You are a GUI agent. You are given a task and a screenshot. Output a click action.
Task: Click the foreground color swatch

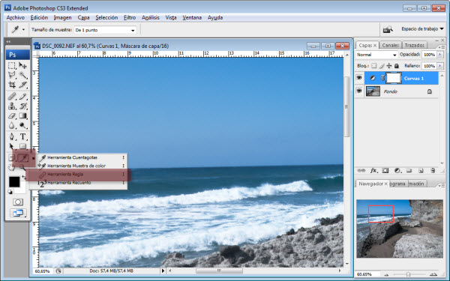[x=14, y=181]
